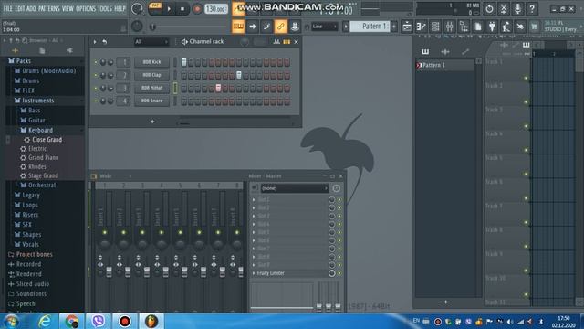Click the 808 Snare channel button
This screenshot has height=329, width=584.
(151, 101)
